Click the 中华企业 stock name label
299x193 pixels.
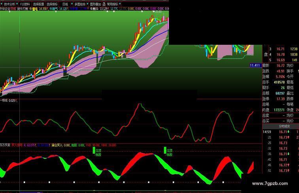pos(5,9)
